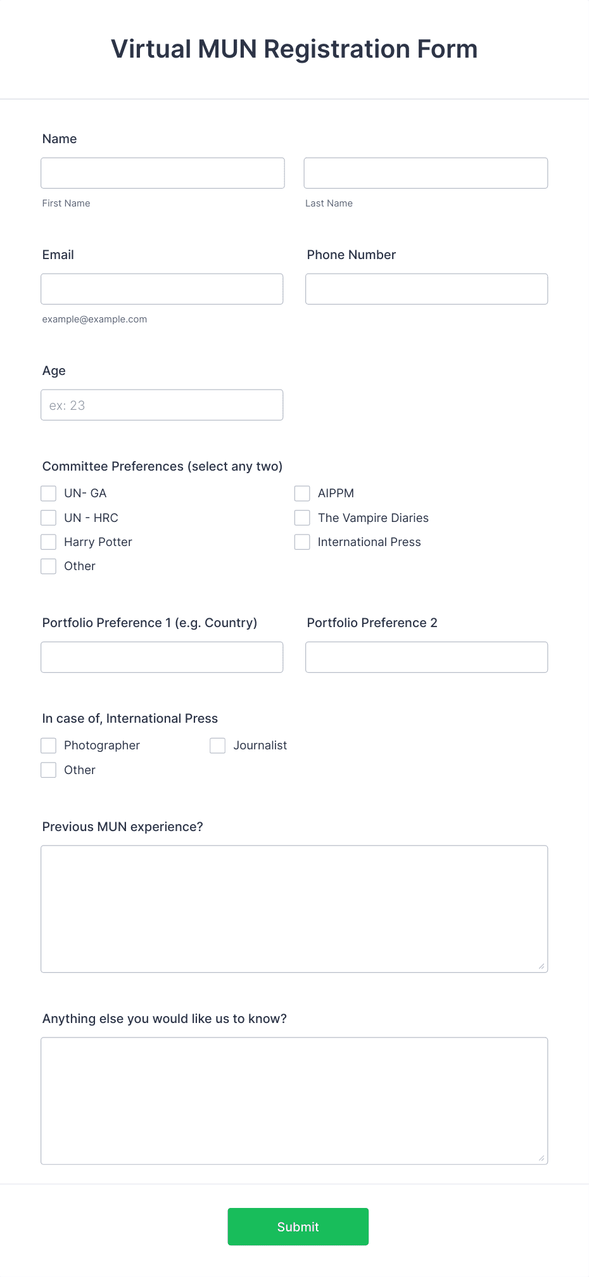The image size is (589, 1277).
Task: Check Other under International Press section
Action: point(48,770)
